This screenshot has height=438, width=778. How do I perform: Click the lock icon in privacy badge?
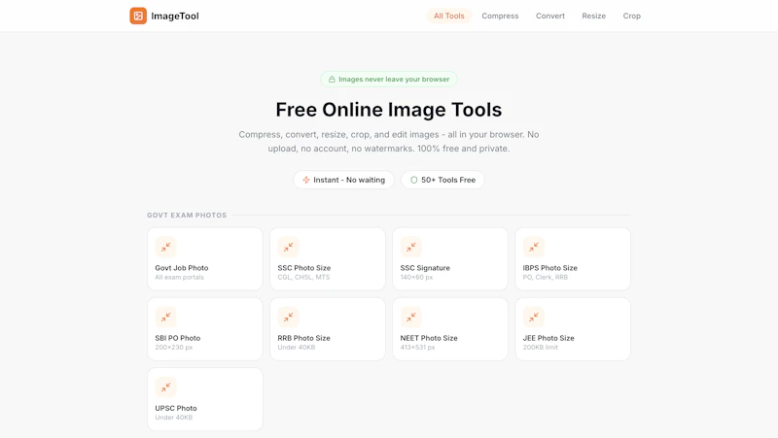pos(332,80)
